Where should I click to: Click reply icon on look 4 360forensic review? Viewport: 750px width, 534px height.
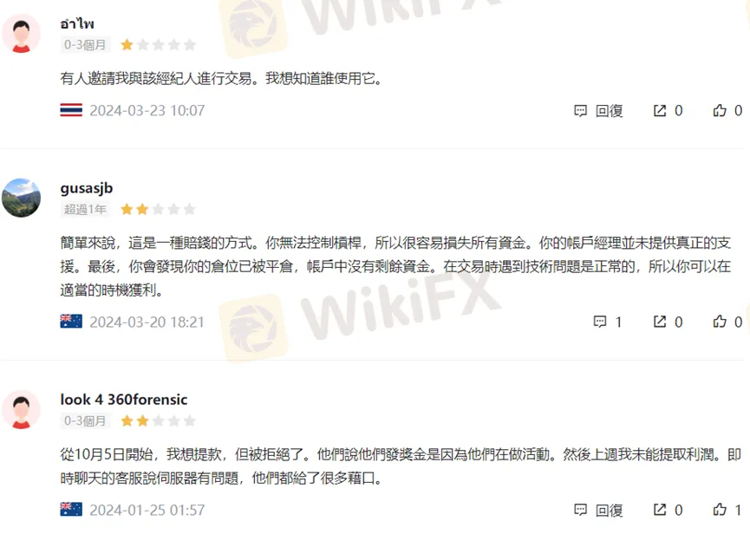[x=580, y=510]
